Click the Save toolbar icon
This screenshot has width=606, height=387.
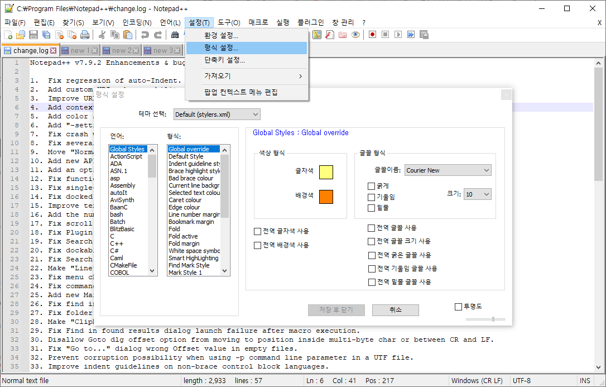point(33,35)
